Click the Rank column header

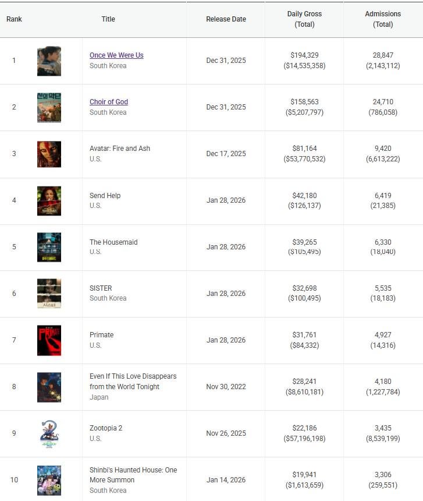coord(15,19)
